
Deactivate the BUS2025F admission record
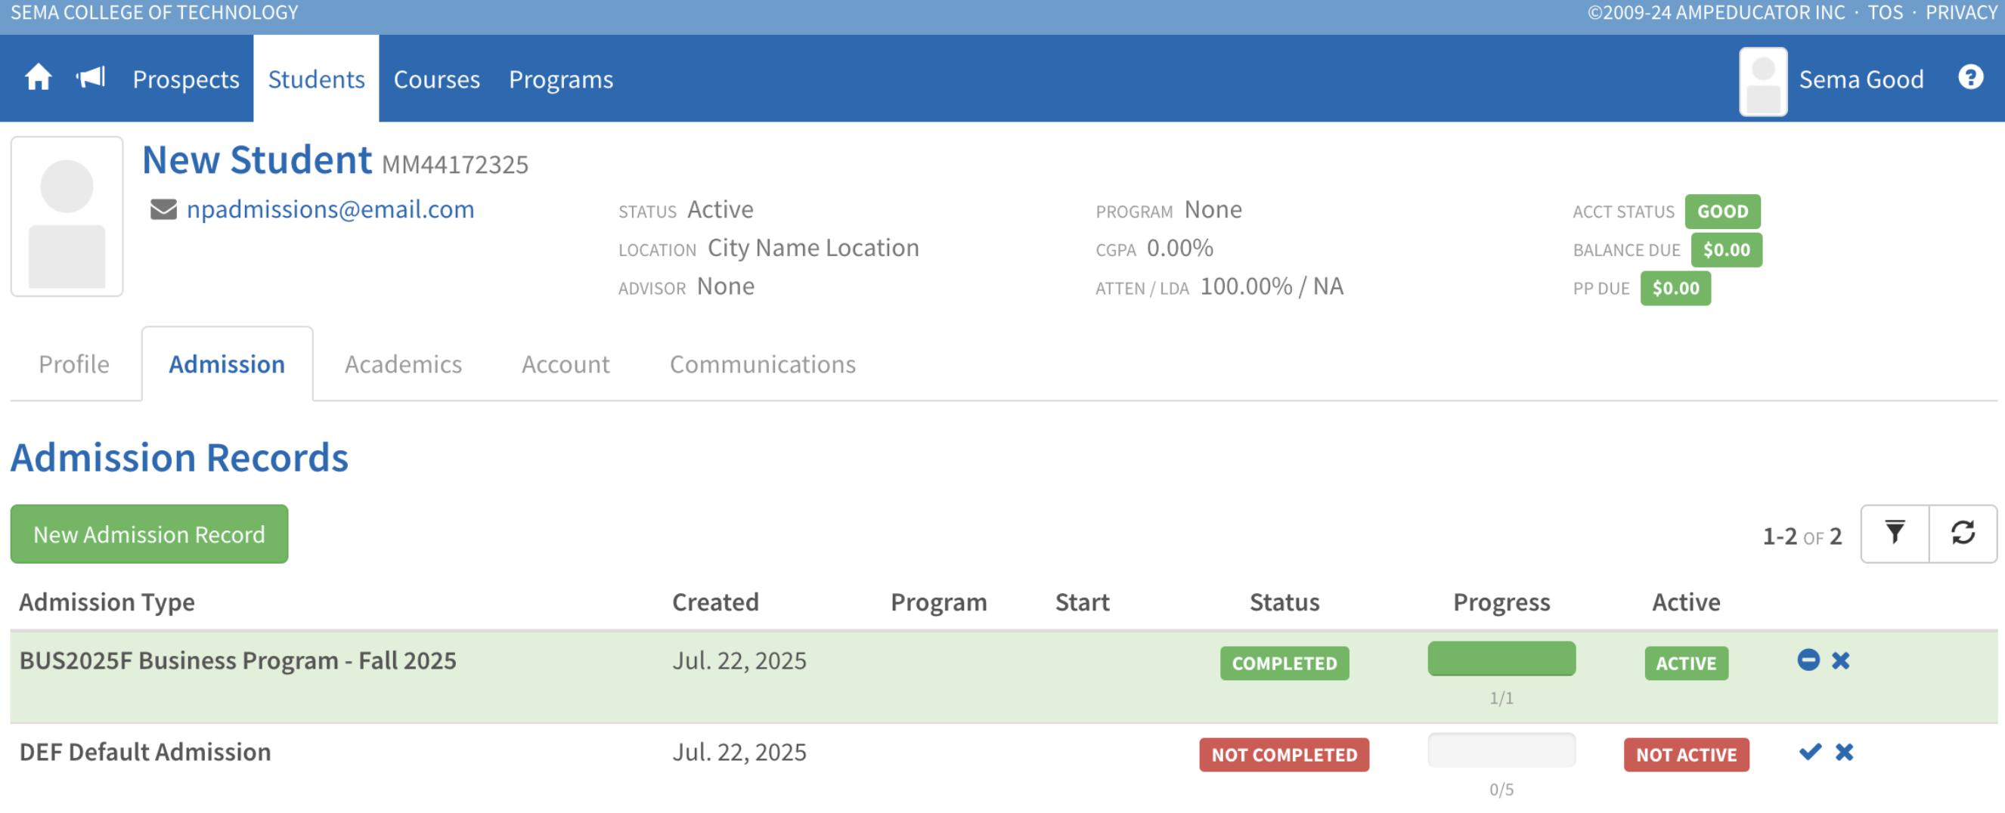[1808, 660]
